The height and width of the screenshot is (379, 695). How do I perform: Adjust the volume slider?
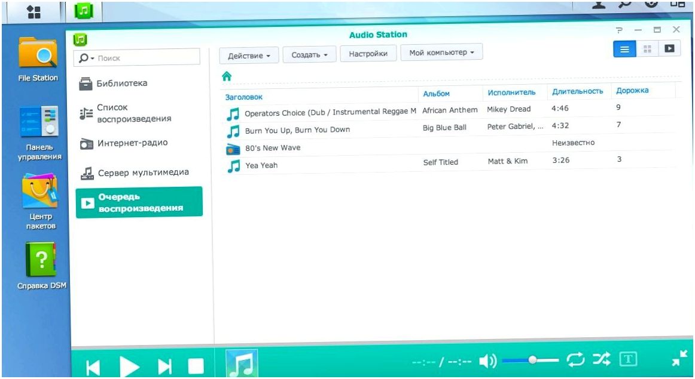tap(530, 360)
